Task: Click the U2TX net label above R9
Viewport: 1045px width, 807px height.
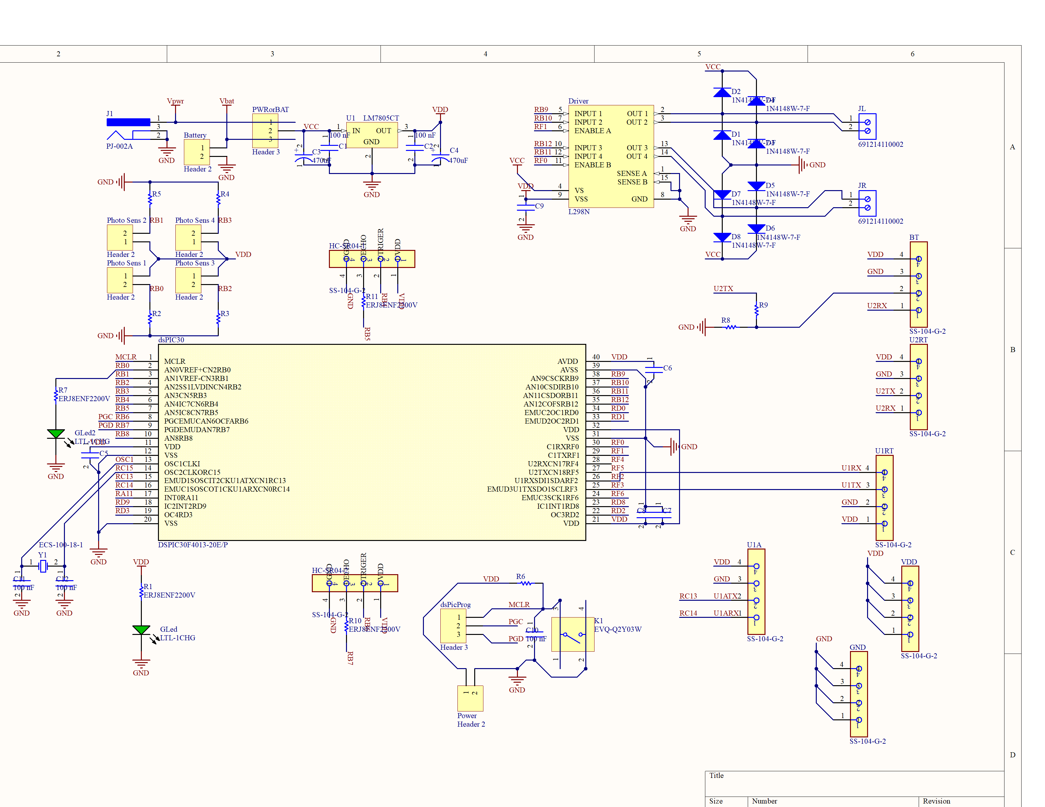Action: point(723,289)
